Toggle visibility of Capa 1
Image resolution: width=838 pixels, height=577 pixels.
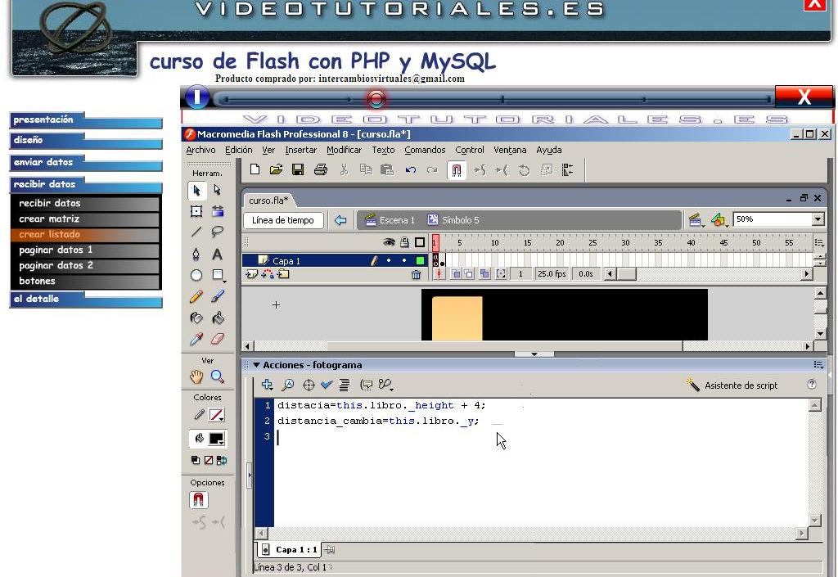[389, 260]
